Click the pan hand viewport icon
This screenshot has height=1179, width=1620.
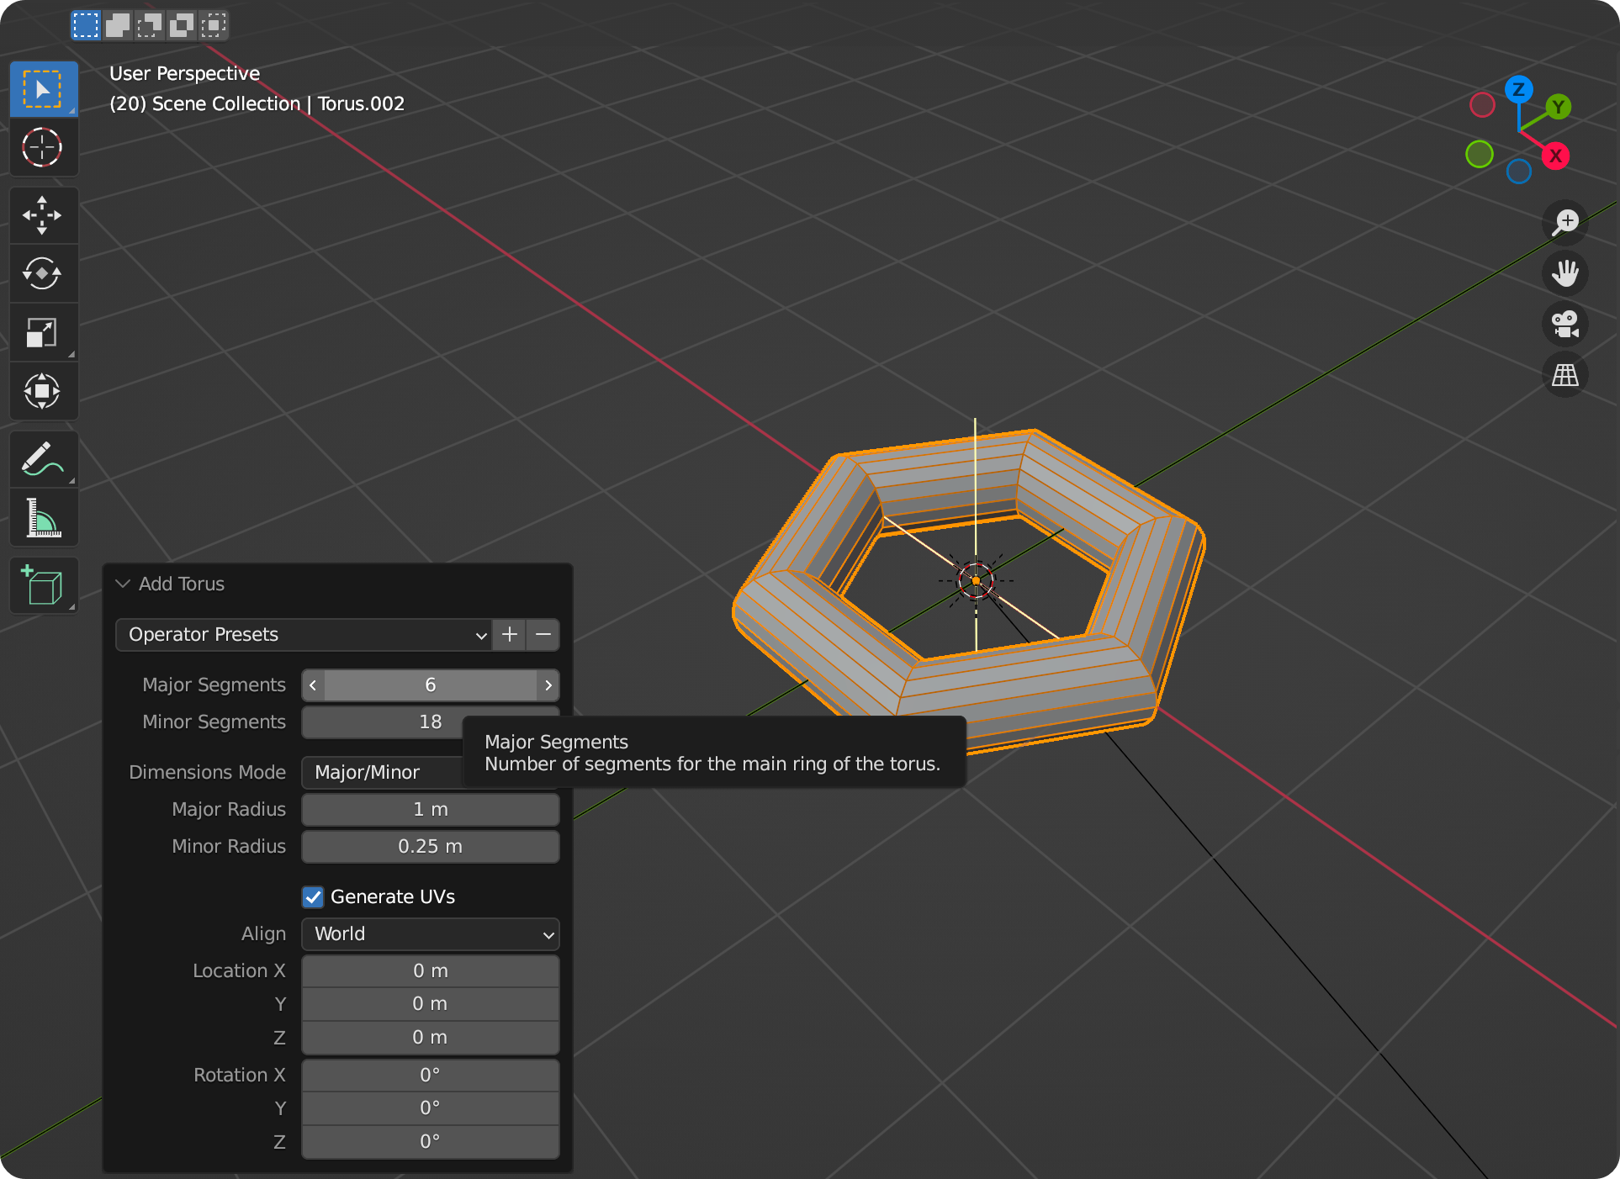click(1565, 273)
